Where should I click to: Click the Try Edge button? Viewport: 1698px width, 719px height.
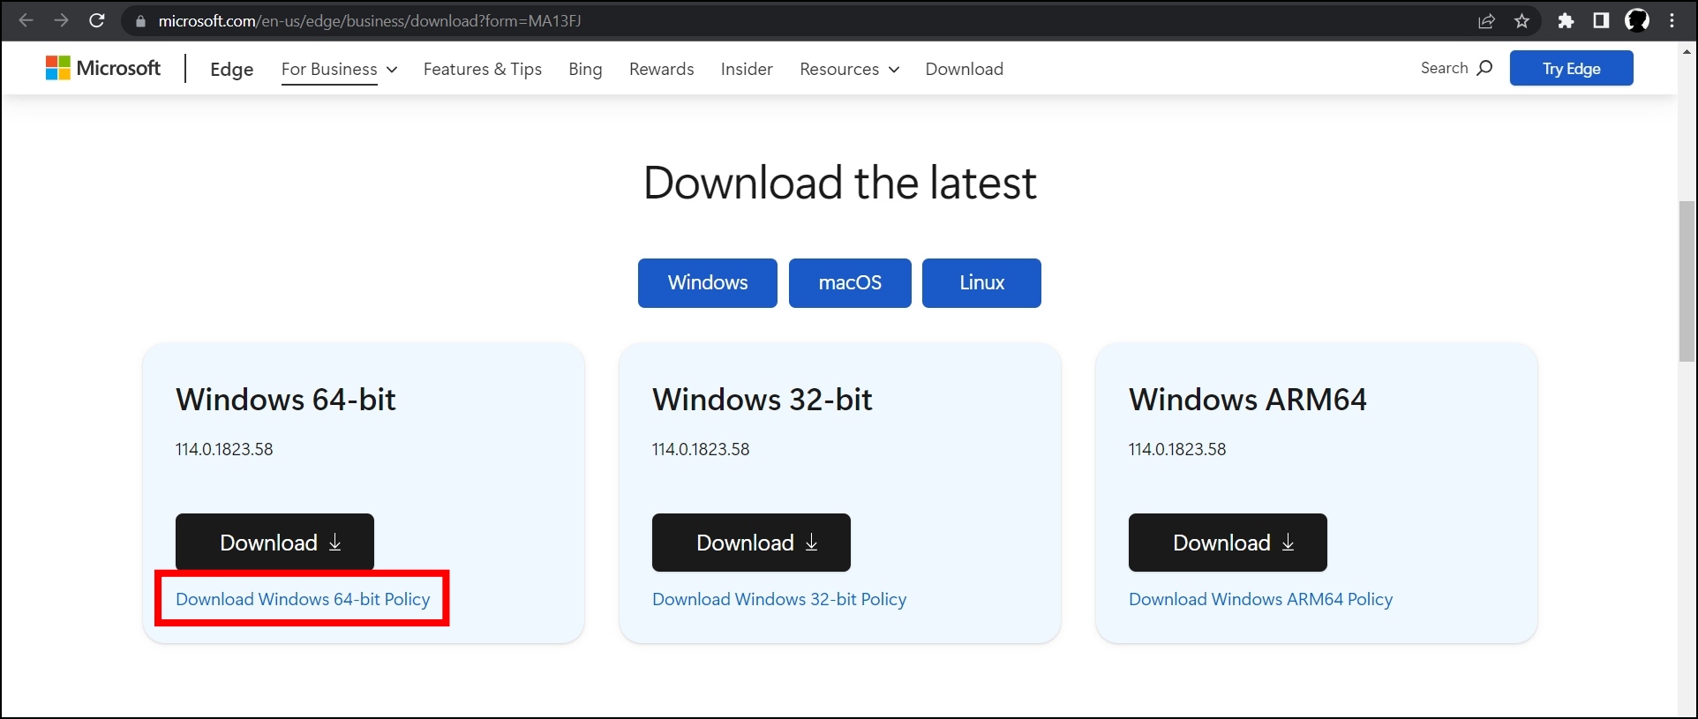(1571, 68)
